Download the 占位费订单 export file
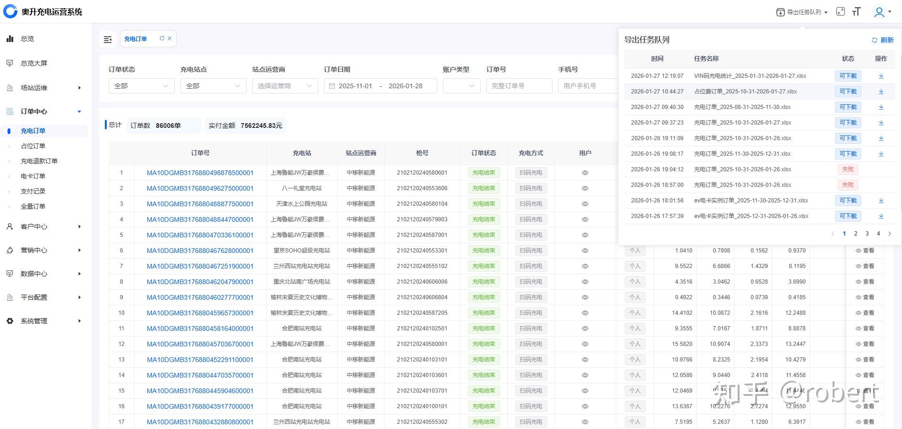Viewport: 902px width, 429px height. click(x=881, y=92)
